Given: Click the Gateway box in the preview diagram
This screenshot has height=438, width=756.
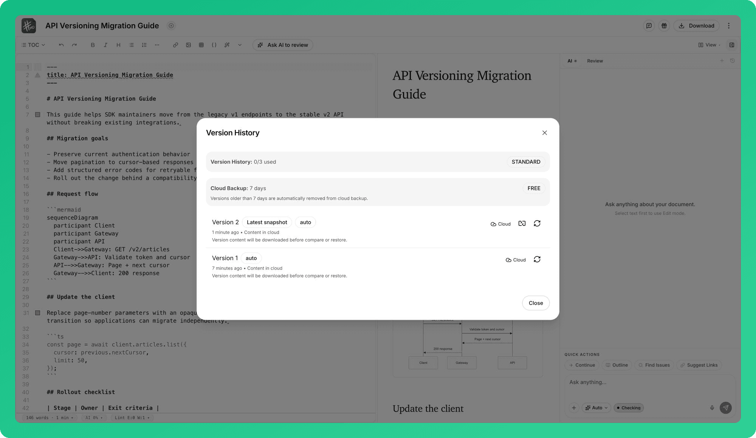Looking at the screenshot, I should click(462, 363).
